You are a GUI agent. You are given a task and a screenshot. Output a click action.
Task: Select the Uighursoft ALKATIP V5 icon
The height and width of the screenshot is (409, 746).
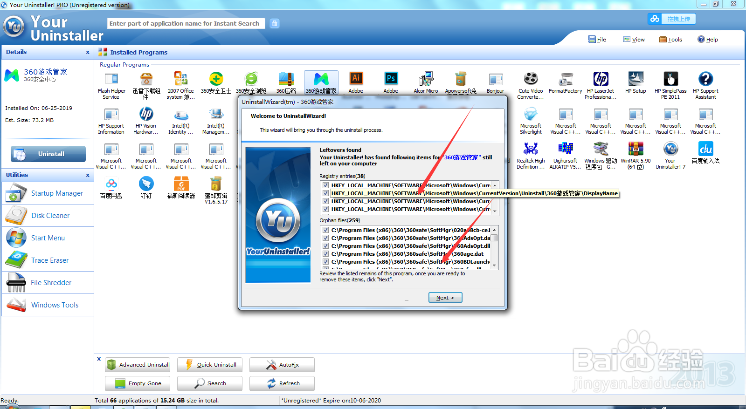coord(566,149)
